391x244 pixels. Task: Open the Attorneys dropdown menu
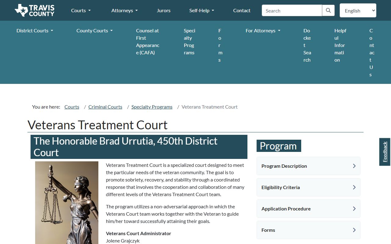pyautogui.click(x=125, y=10)
